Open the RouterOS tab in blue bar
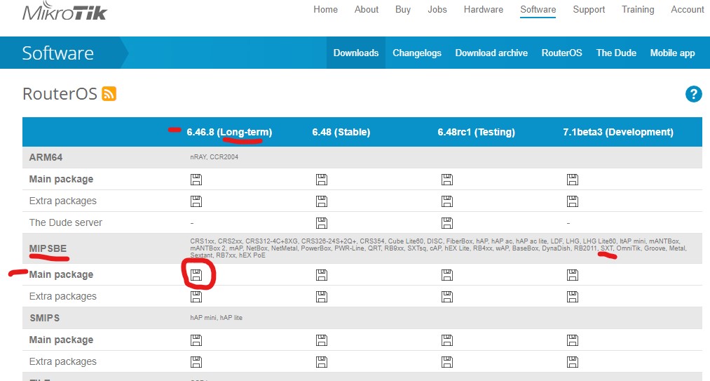Screen dimensions: 710x381 [x=562, y=53]
